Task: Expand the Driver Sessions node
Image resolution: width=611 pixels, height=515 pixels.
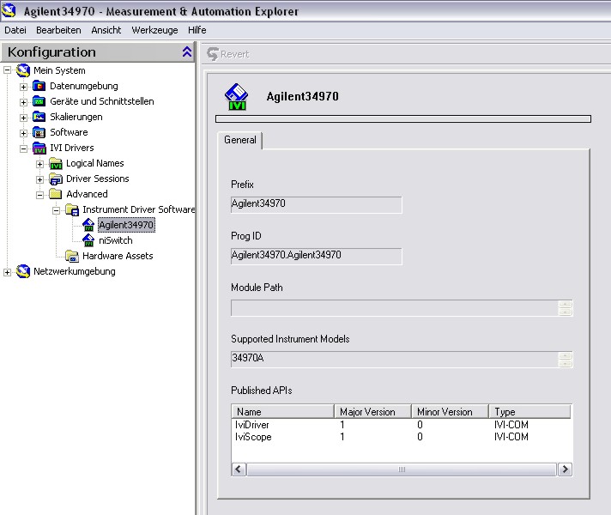Action: 39,179
